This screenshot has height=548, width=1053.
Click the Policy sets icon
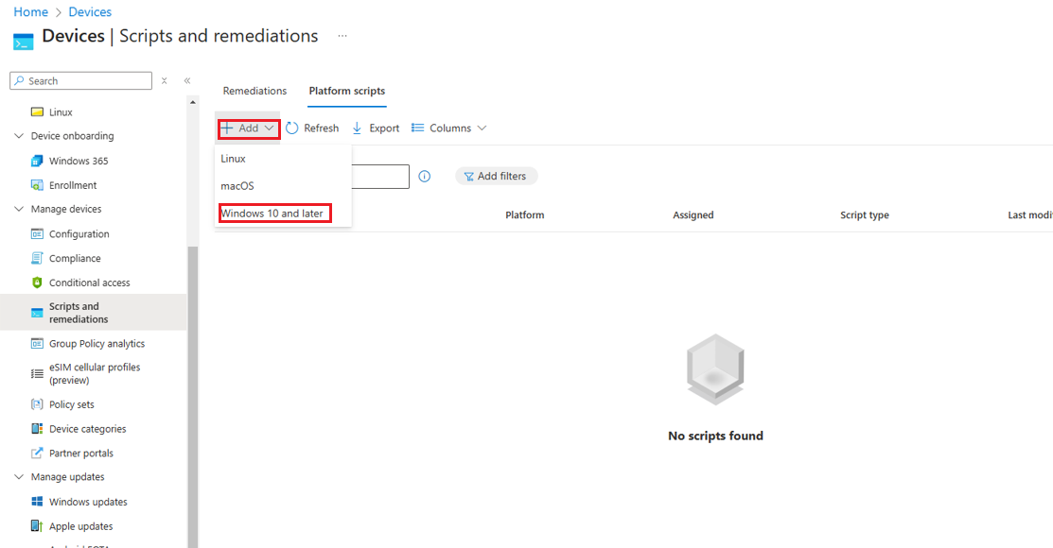tap(37, 404)
